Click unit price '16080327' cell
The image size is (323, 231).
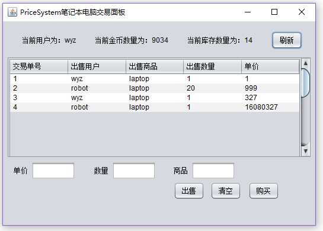pos(270,107)
